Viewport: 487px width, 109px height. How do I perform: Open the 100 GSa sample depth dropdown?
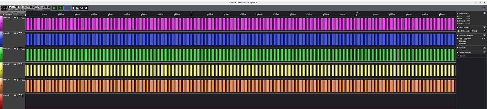click(x=34, y=7)
